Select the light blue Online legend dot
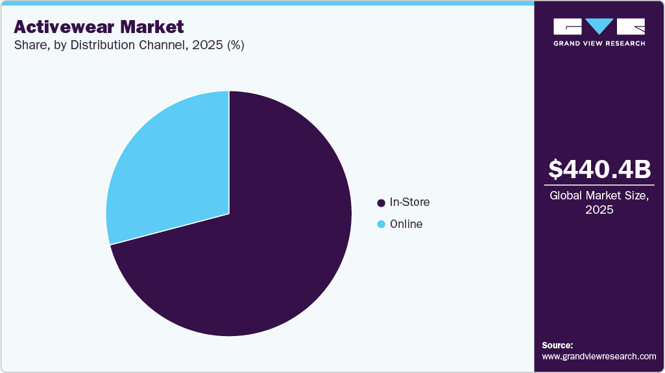 point(380,224)
